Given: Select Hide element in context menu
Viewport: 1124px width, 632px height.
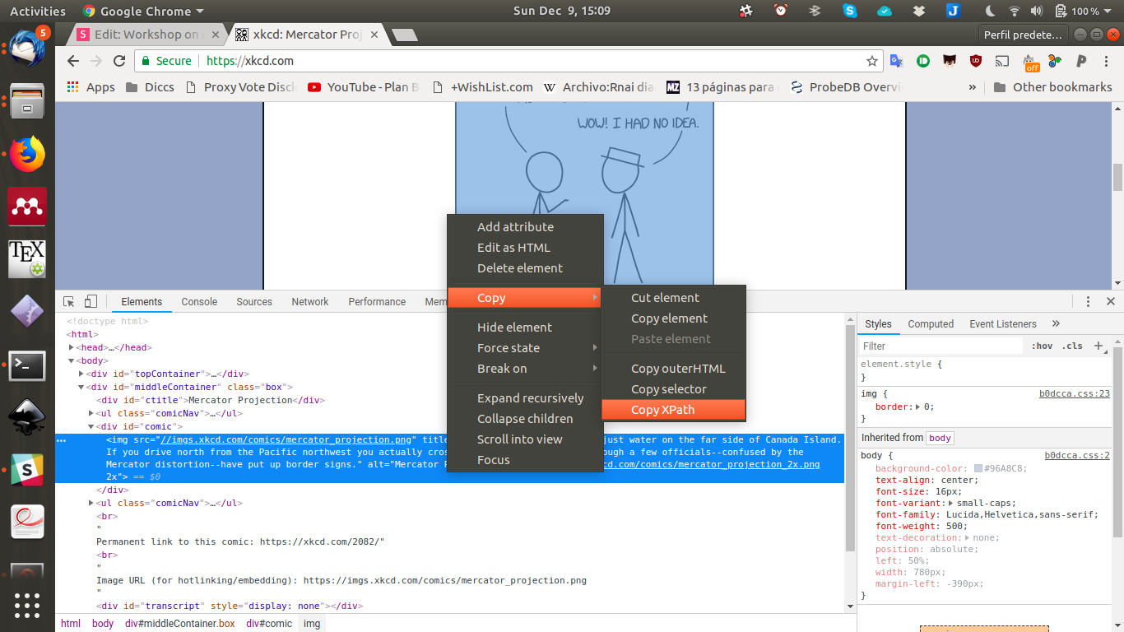Looking at the screenshot, I should point(525,328).
